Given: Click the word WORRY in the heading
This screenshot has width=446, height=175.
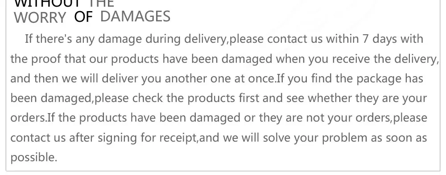Looking at the screenshot, I should [40, 18].
